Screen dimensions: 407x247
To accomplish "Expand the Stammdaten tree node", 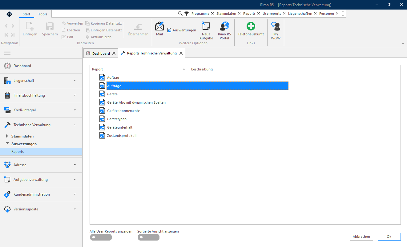I will tap(7, 136).
